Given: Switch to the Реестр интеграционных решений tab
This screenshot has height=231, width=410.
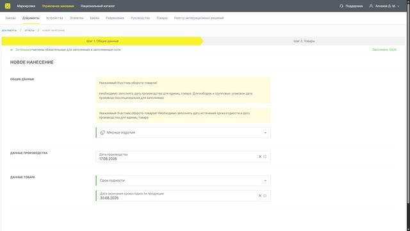Looking at the screenshot, I should pos(199,18).
